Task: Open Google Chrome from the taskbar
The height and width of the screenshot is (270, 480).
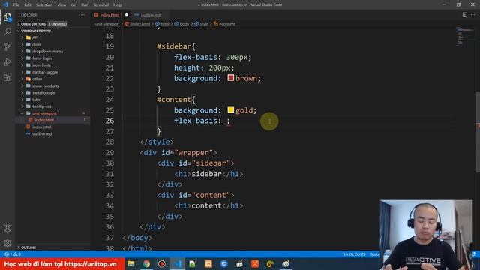Action: [147, 263]
